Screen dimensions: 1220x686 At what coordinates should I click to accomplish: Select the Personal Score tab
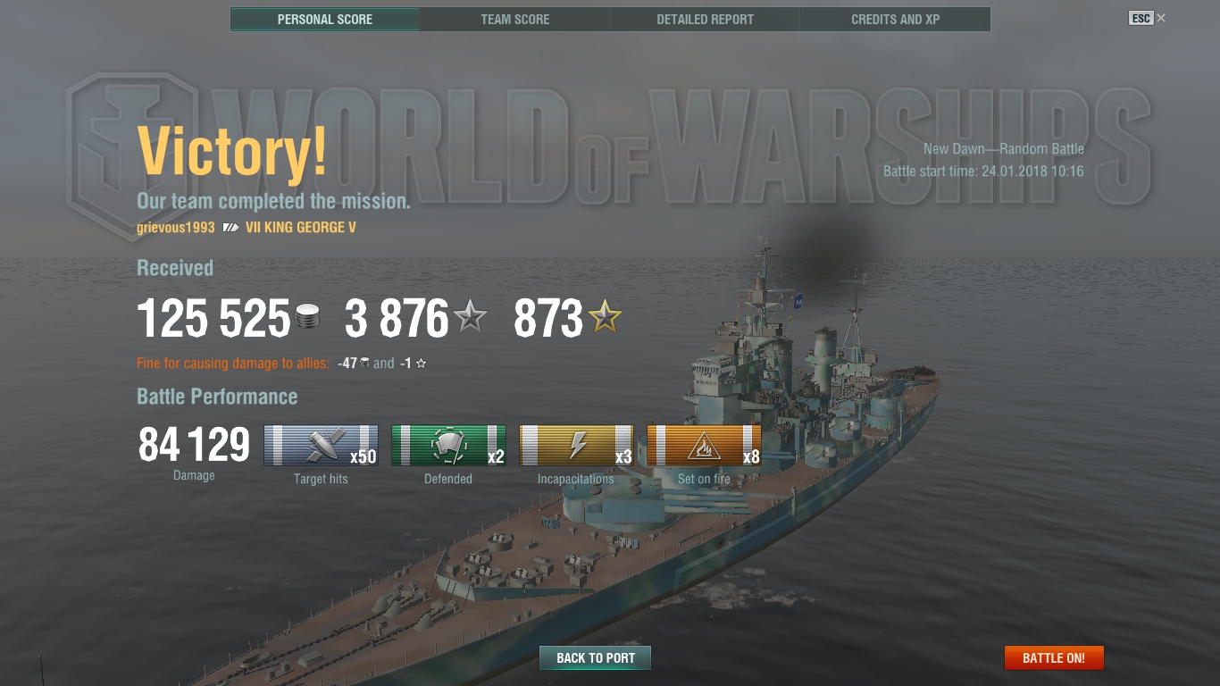(325, 19)
